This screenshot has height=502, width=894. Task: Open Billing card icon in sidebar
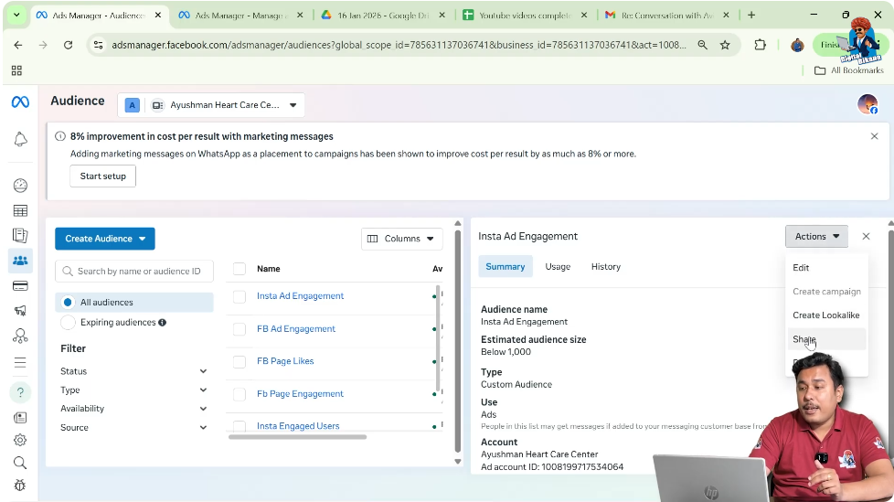[x=20, y=286]
